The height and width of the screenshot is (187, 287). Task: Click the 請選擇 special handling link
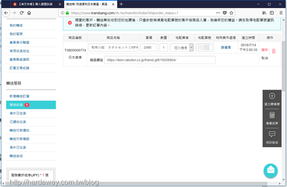point(226,48)
